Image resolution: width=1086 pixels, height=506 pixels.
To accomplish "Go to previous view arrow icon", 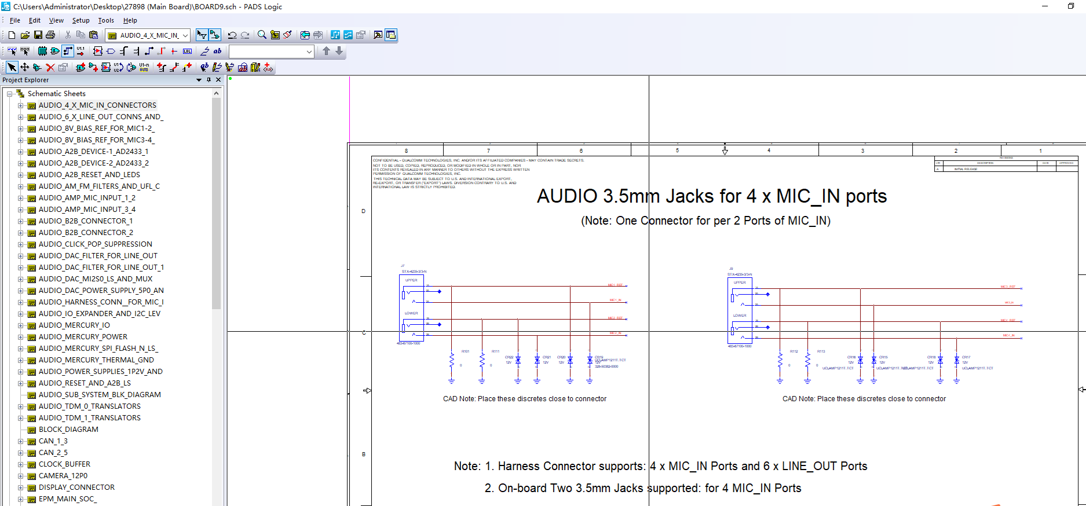I will click(x=305, y=35).
